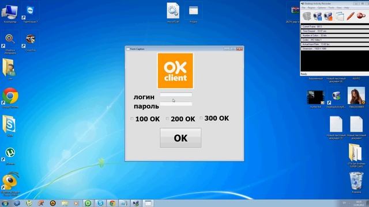Click the yellow folder Explorer taskbar icon
The image size is (369, 207).
click(65, 203)
